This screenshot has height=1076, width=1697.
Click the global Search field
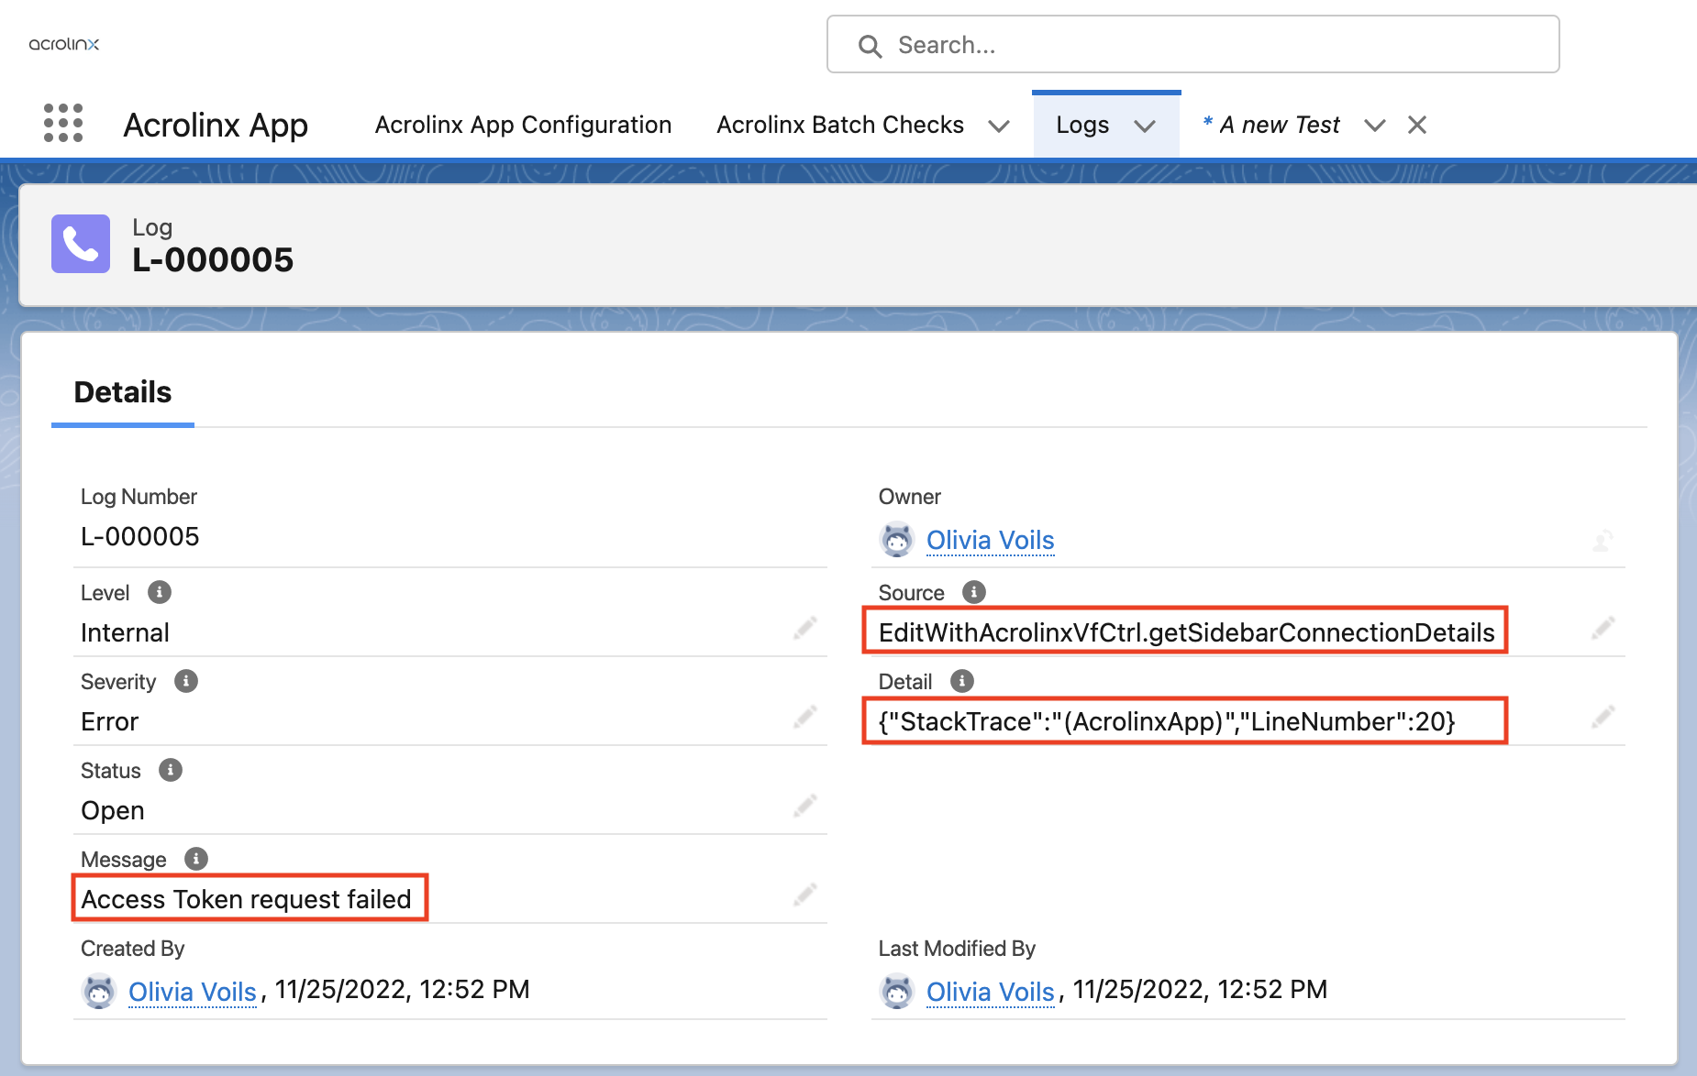point(1192,44)
